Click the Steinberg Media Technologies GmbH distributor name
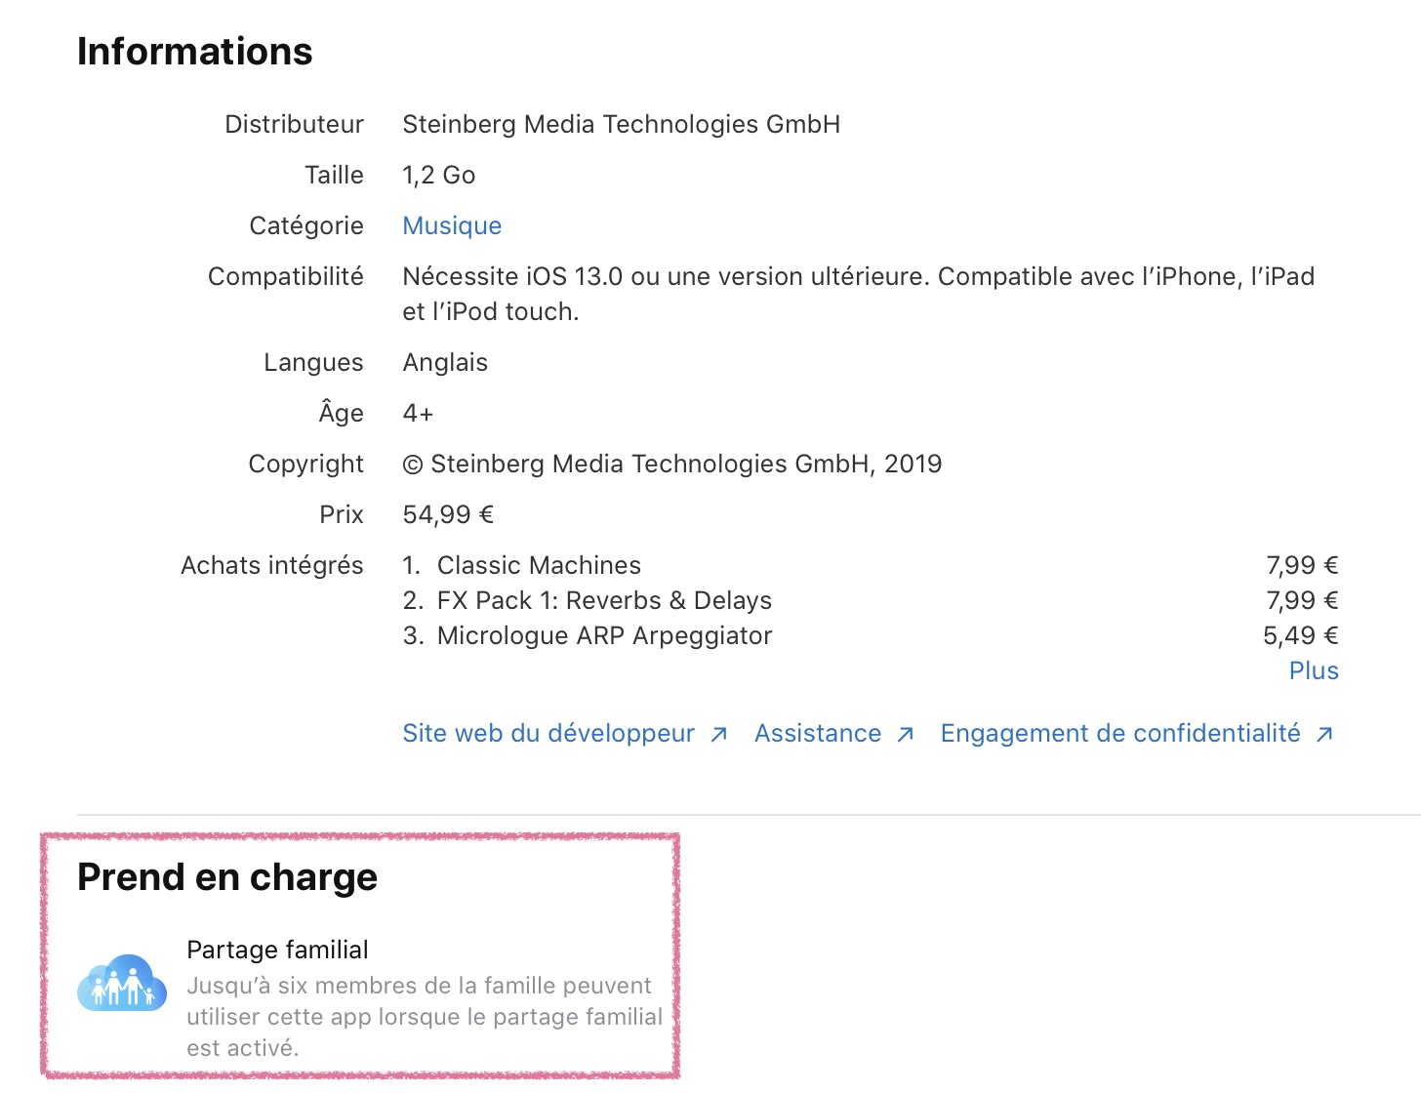 [x=621, y=124]
